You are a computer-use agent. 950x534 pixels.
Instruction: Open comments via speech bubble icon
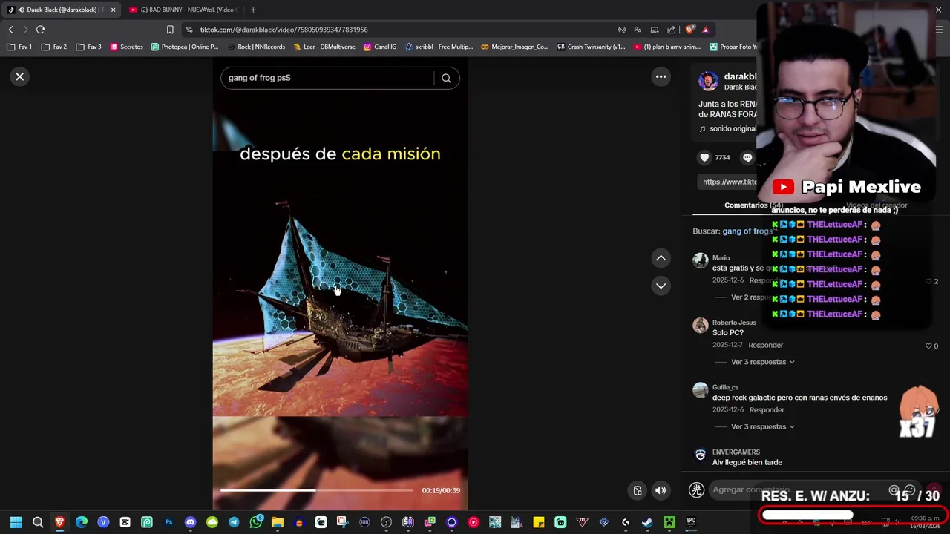(x=747, y=157)
